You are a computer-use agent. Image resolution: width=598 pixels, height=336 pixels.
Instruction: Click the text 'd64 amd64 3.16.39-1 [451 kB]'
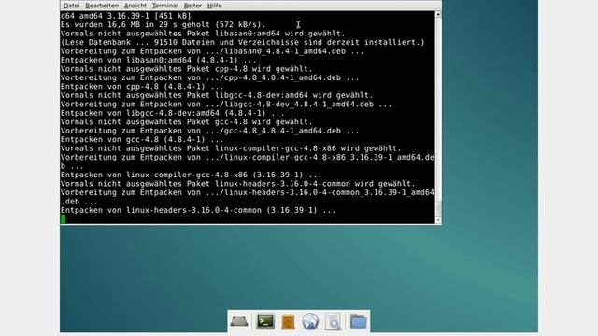[x=126, y=16]
